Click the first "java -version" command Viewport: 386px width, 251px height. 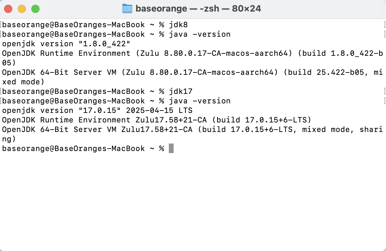click(199, 34)
